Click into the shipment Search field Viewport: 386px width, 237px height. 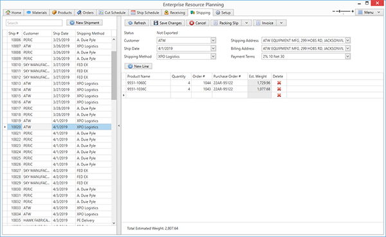pyautogui.click(x=34, y=23)
